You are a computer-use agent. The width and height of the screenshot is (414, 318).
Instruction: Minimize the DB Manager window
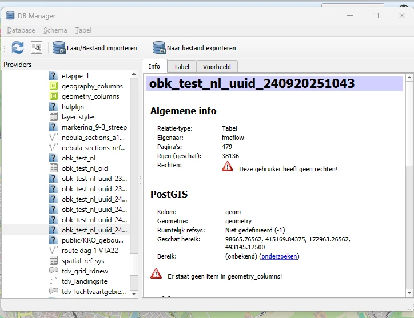tap(350, 15)
